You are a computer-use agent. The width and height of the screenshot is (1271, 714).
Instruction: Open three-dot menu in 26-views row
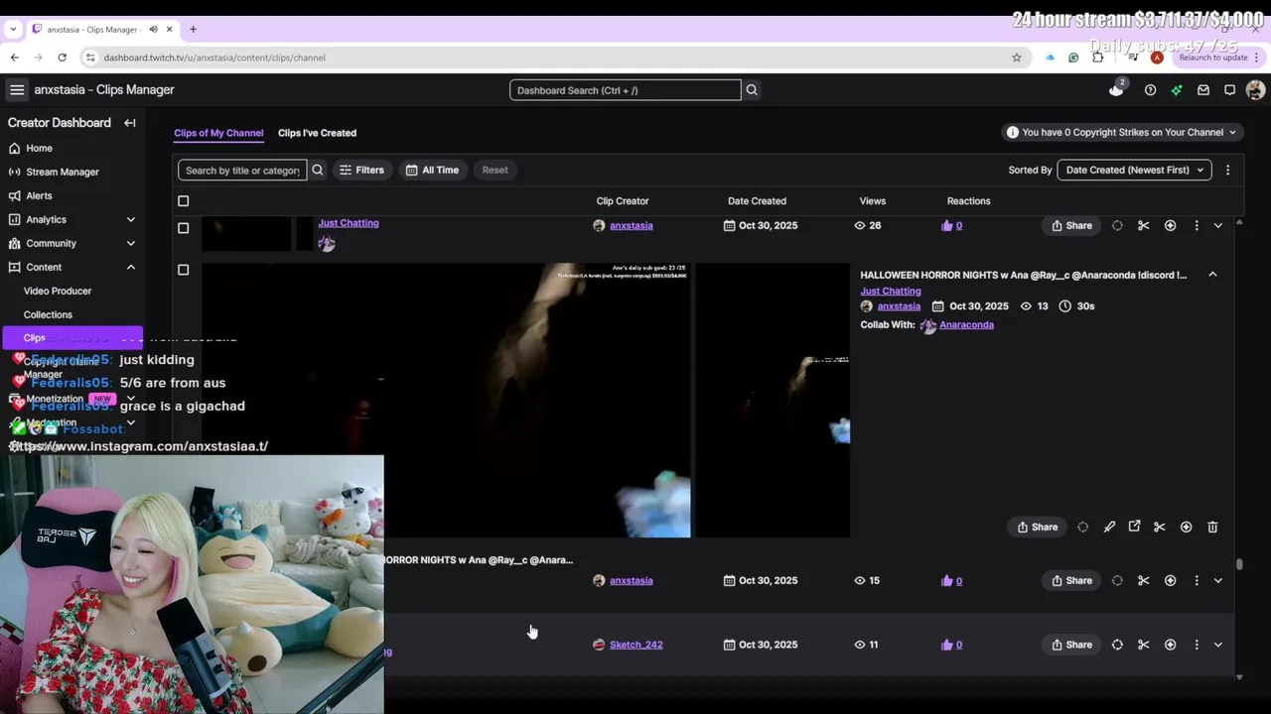[1197, 225]
